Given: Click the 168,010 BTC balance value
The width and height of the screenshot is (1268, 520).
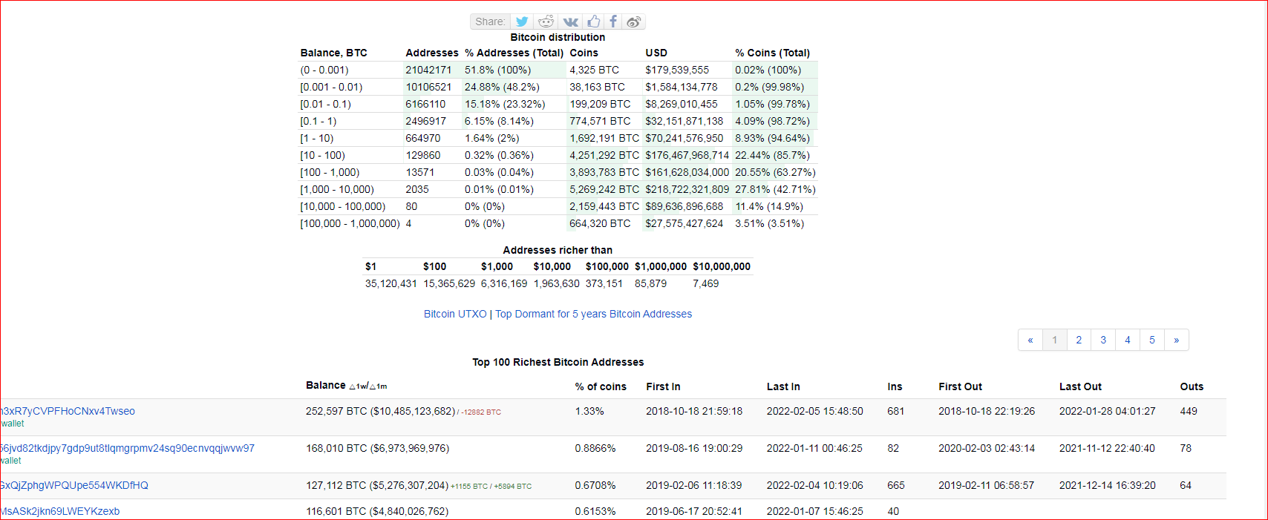Looking at the screenshot, I should [x=336, y=448].
